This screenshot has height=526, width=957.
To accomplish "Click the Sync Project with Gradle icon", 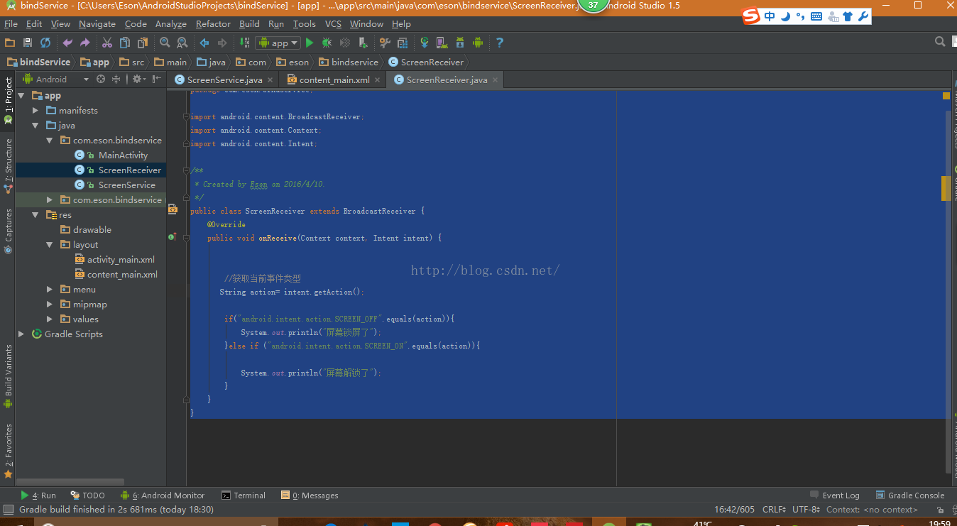I will coord(425,43).
